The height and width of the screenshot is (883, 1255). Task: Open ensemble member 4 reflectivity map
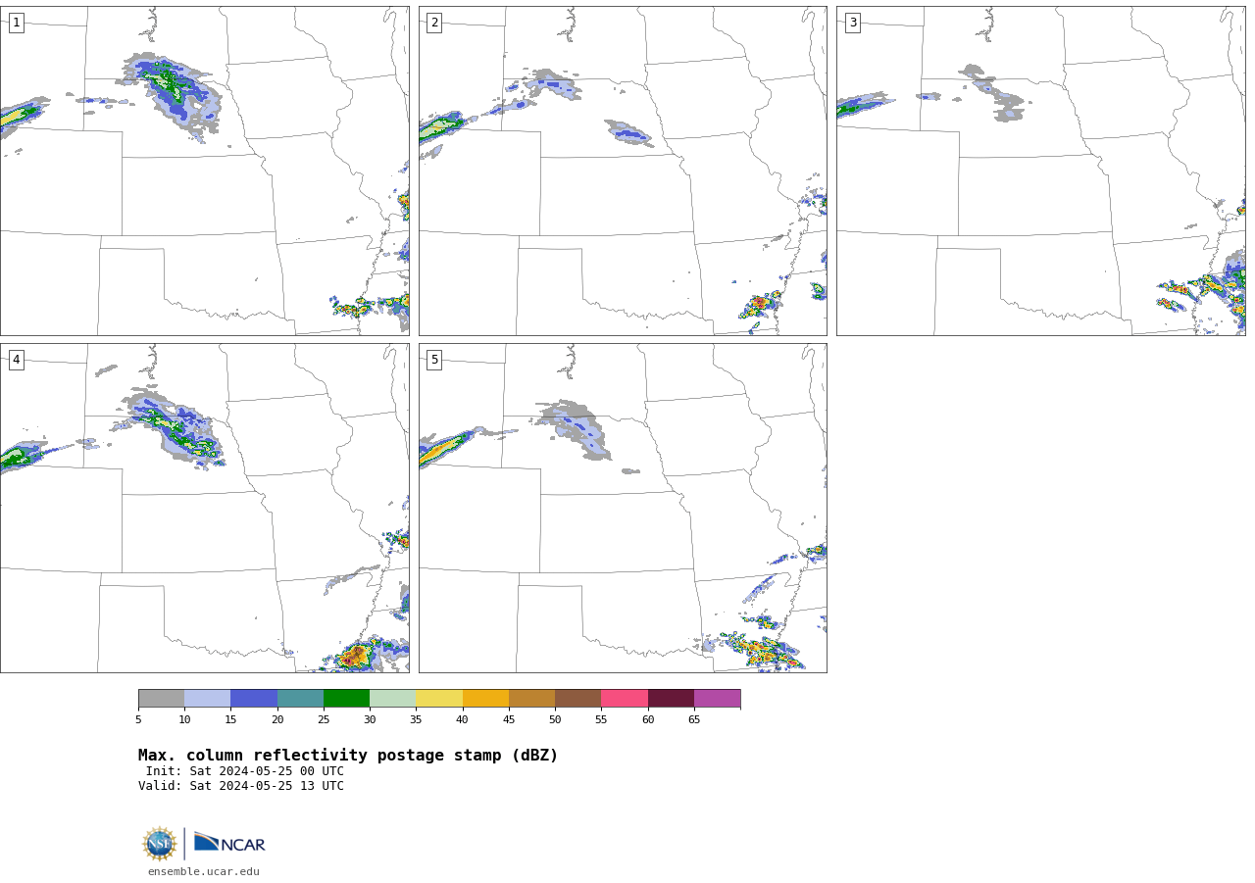tap(204, 508)
